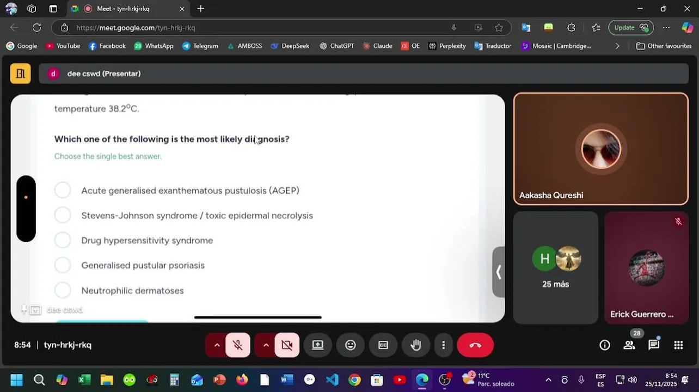
Task: Add page to favourites with star icon
Action: click(x=499, y=27)
